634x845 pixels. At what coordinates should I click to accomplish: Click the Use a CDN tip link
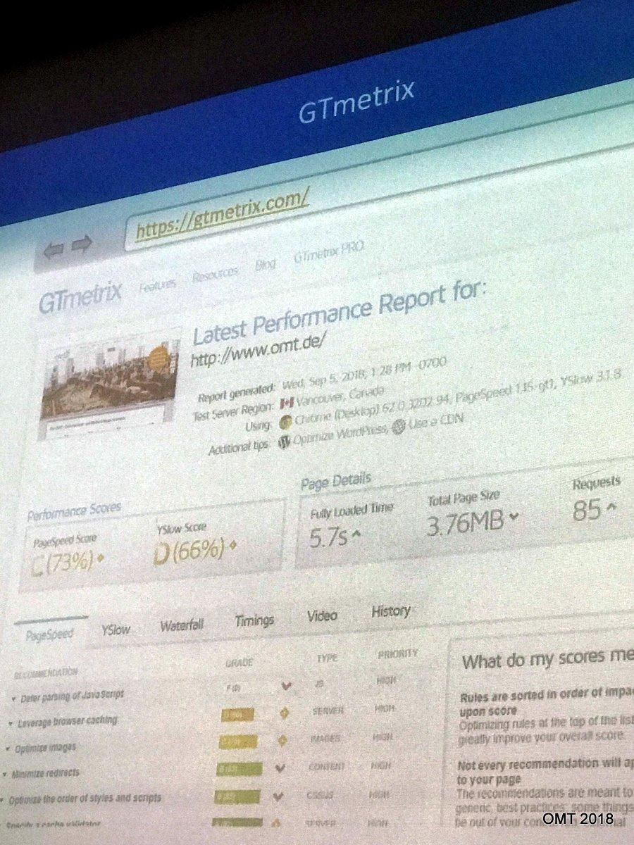coord(435,423)
